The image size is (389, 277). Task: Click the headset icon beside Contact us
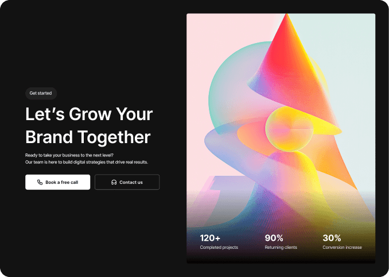coord(114,182)
